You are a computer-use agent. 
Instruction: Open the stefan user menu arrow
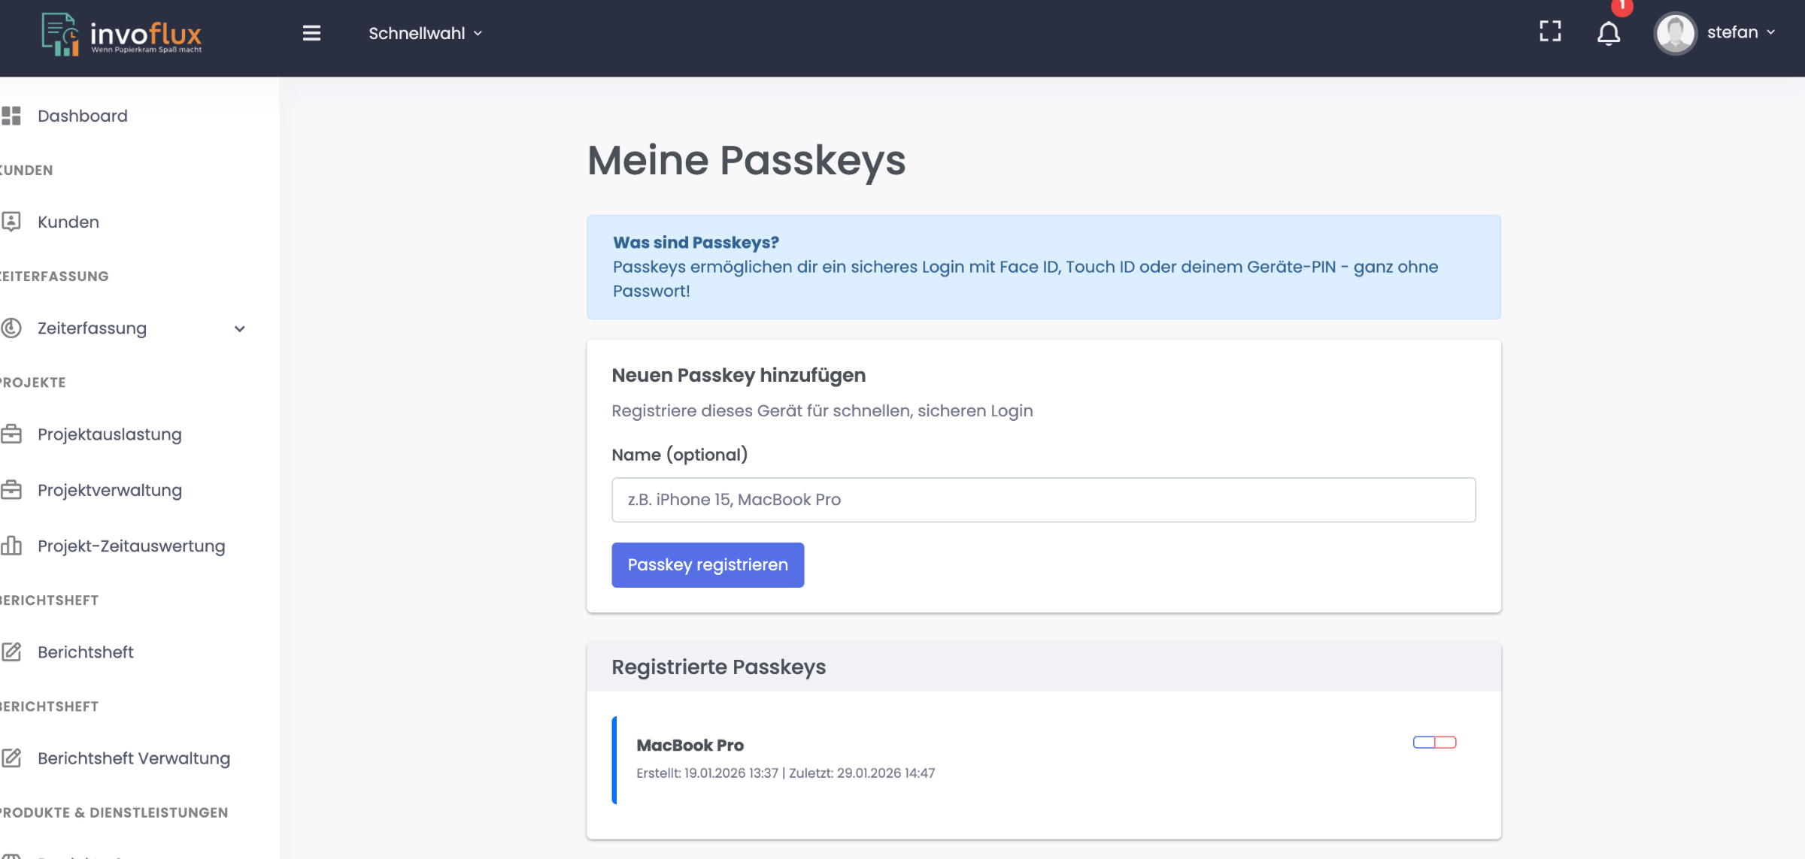click(x=1771, y=32)
